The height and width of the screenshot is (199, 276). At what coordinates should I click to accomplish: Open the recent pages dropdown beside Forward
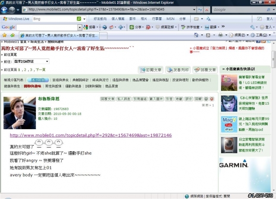(18, 10)
